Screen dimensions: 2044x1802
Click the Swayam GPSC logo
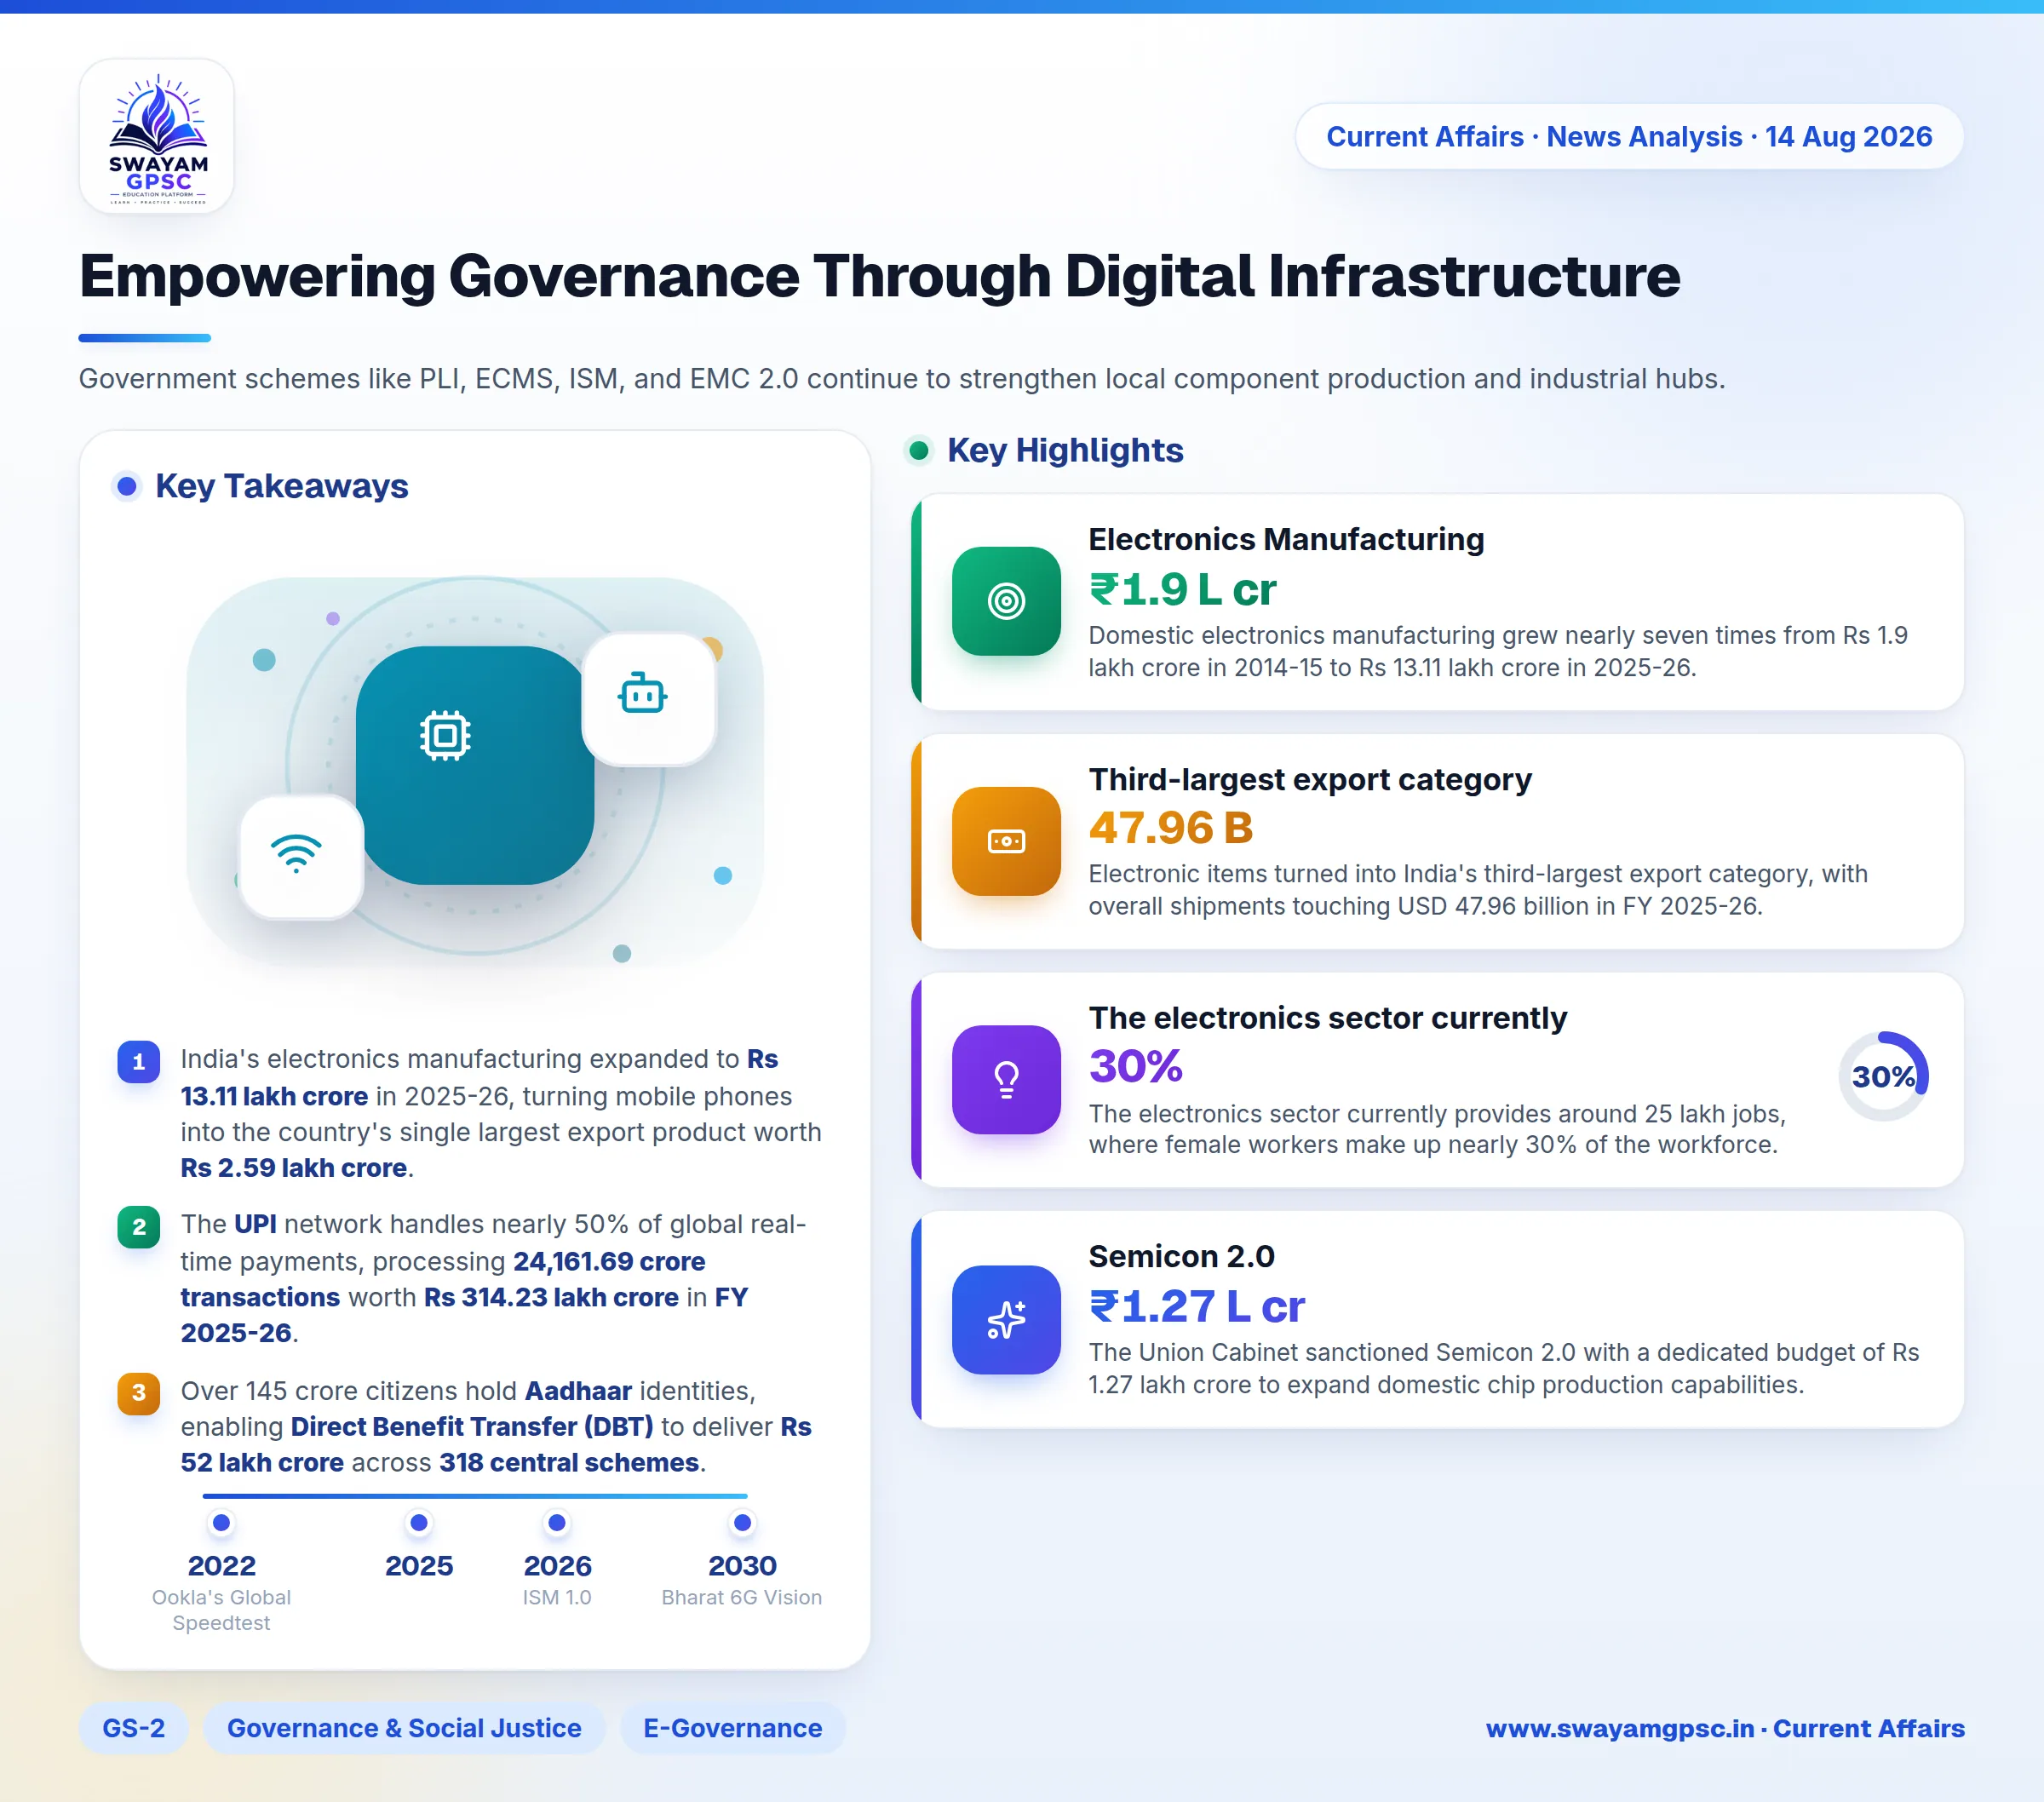click(x=157, y=136)
